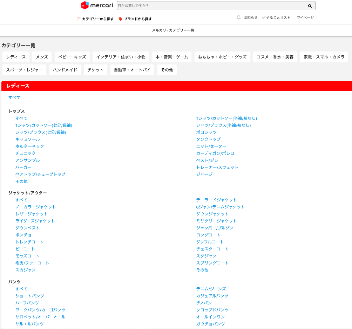Open マイページ in the header

[305, 18]
